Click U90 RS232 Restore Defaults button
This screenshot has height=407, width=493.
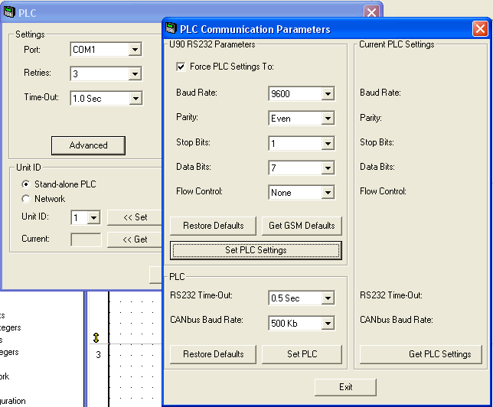[213, 226]
